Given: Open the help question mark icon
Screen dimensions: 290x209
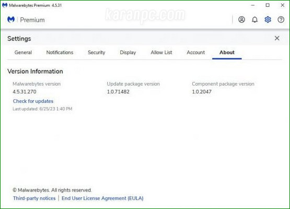Looking at the screenshot, I should [x=281, y=19].
